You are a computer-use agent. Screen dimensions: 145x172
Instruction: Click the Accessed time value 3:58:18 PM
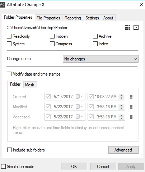tap(107, 117)
